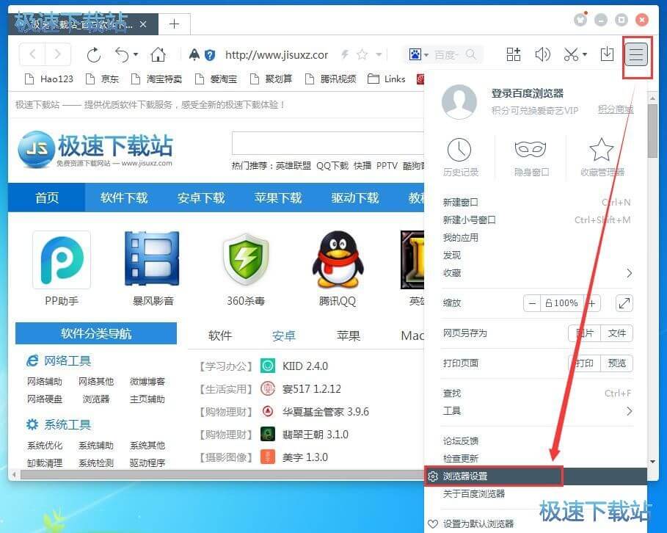
Task: Reload the page with refresh icon
Action: 94,55
